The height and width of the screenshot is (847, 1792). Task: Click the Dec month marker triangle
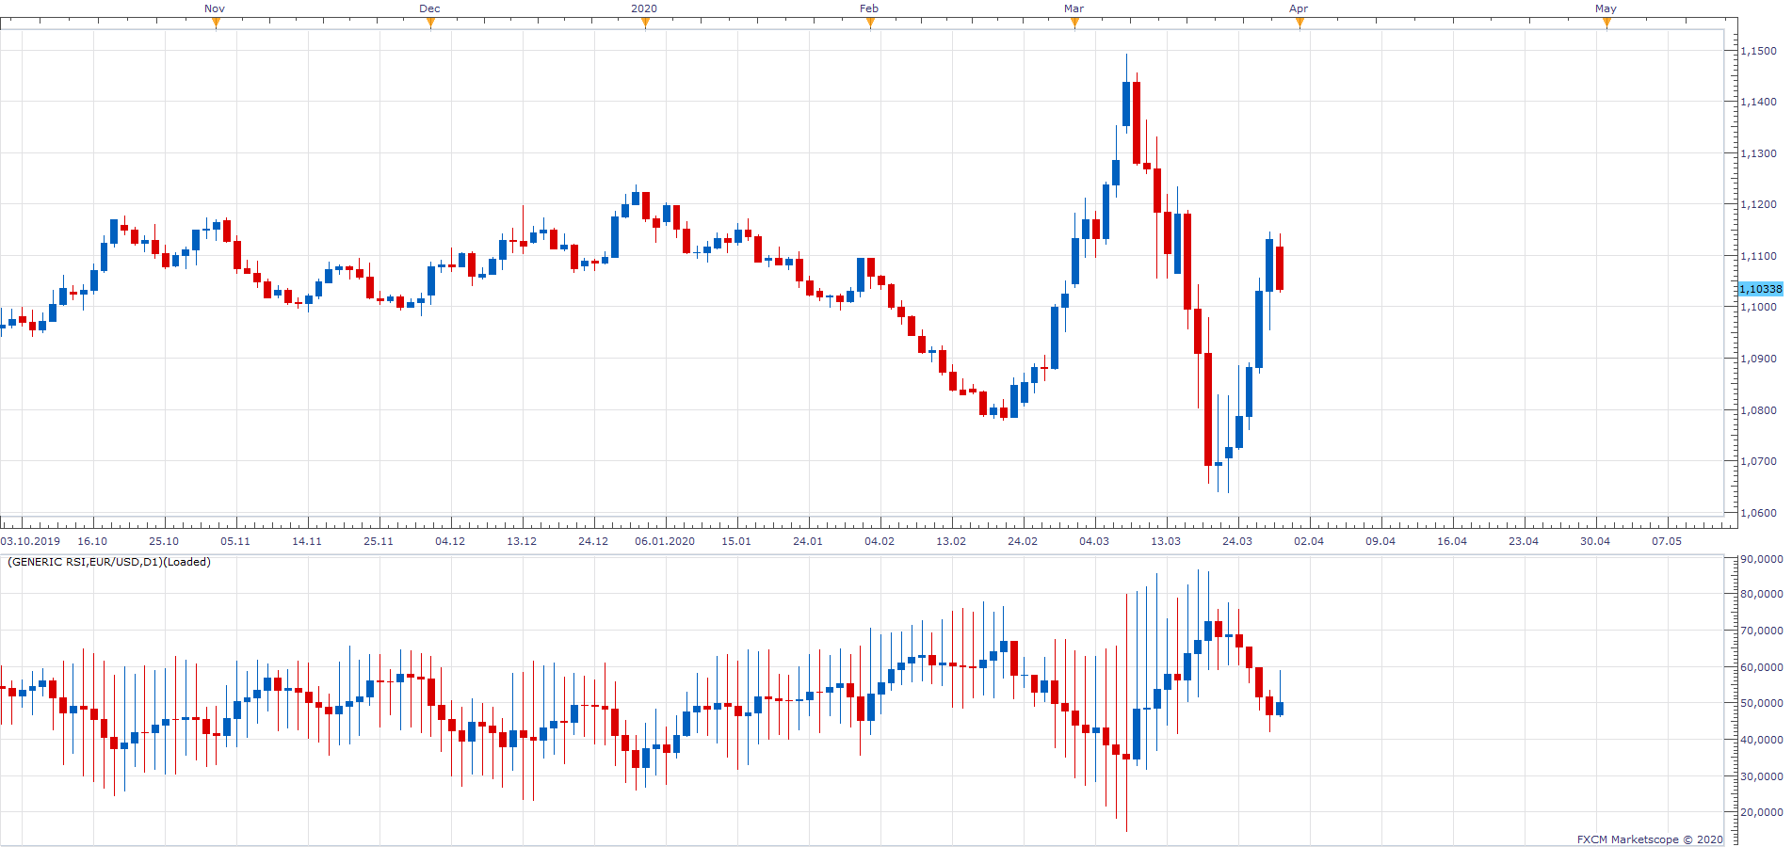[430, 24]
